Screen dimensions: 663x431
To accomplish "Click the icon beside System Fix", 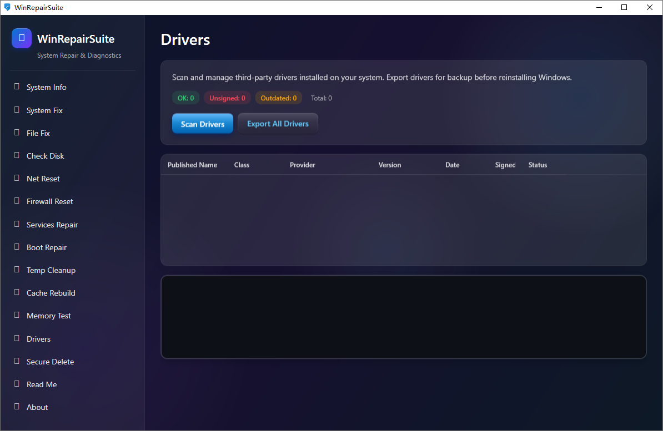I will [x=17, y=110].
